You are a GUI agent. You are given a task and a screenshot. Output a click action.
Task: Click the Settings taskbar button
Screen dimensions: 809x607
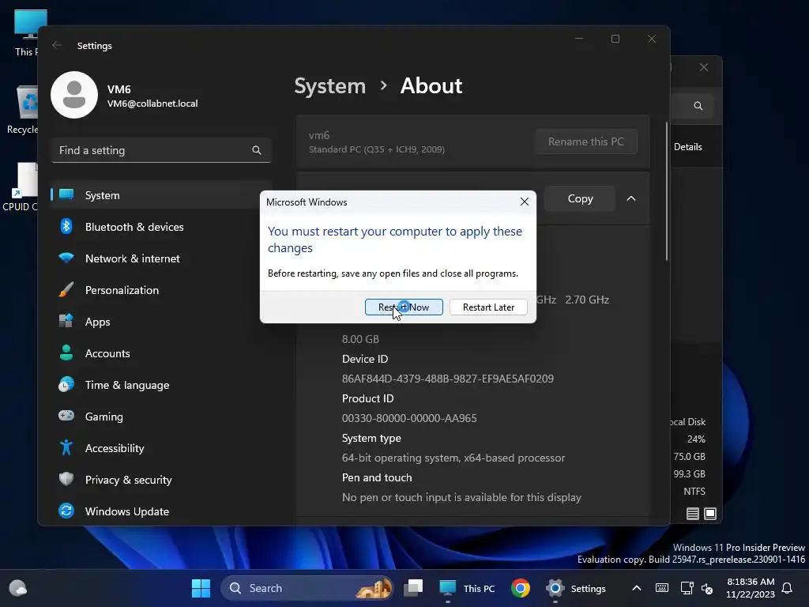576,588
